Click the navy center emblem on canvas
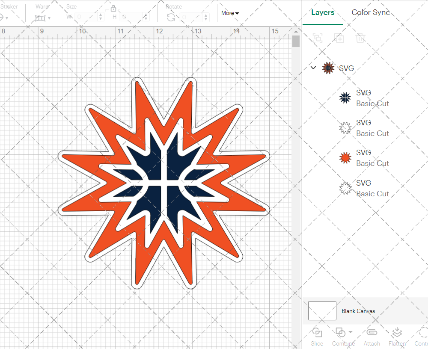This screenshot has height=349, width=428. pyautogui.click(x=164, y=183)
